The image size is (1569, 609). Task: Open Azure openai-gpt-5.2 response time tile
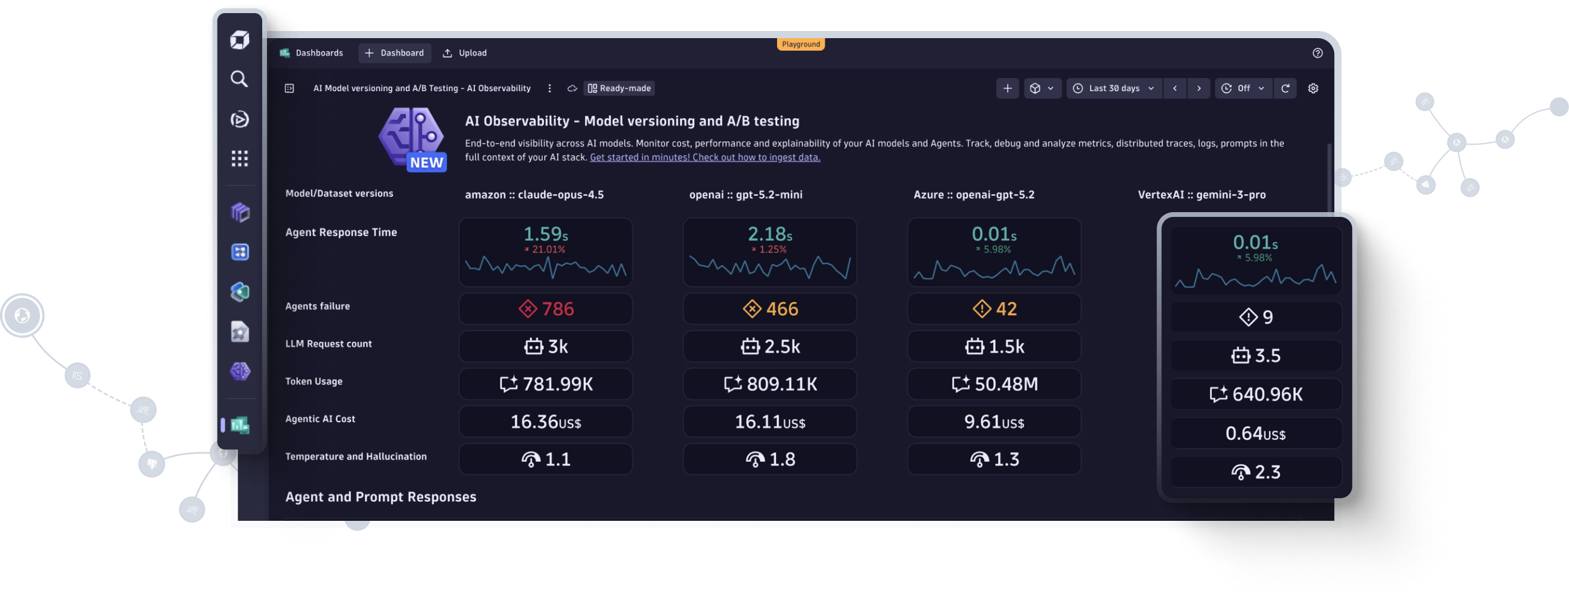coord(994,252)
